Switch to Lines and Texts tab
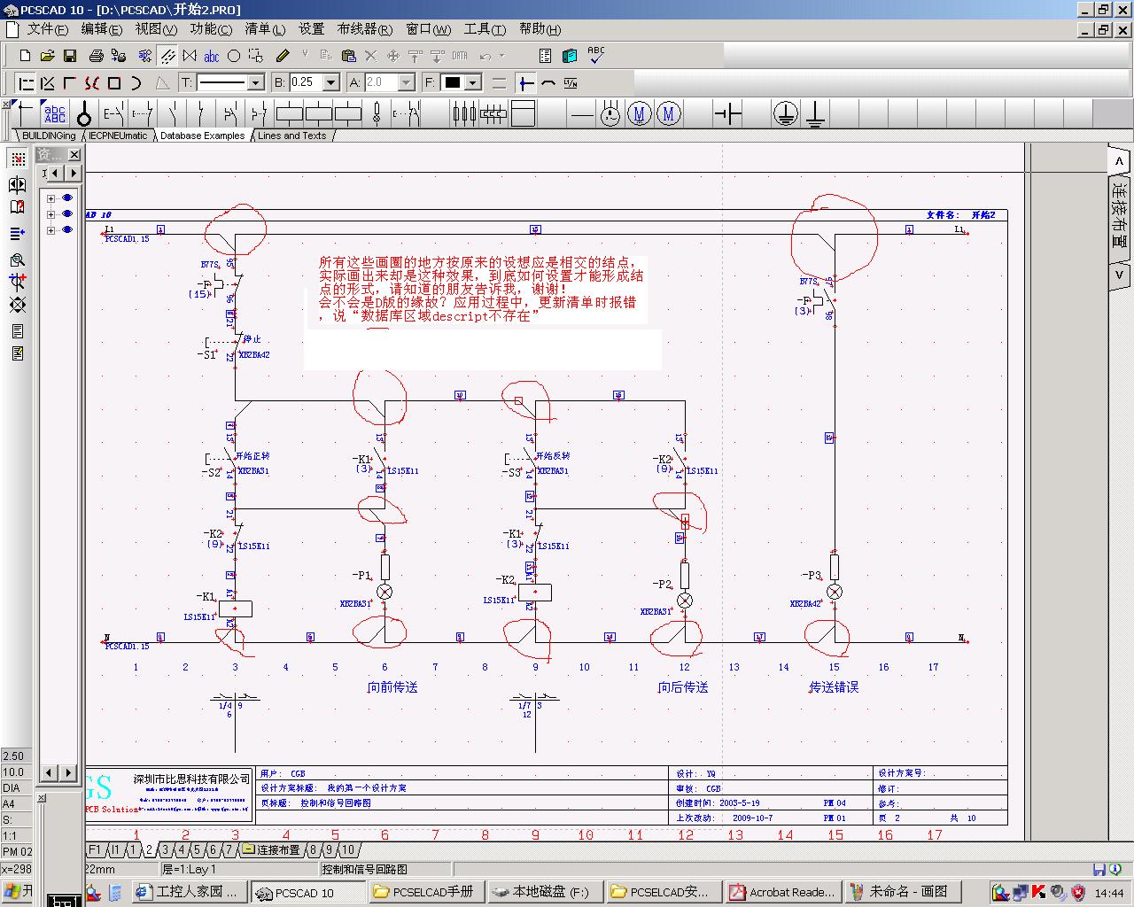This screenshot has width=1134, height=907. pos(291,136)
